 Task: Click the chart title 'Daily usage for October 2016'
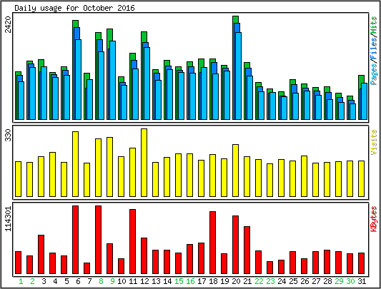[74, 8]
